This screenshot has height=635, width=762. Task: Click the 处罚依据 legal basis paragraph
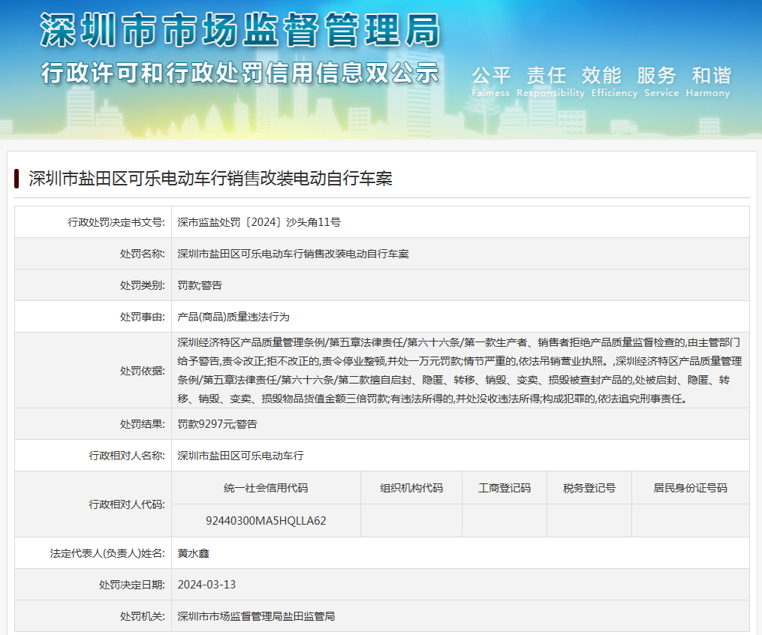[459, 371]
